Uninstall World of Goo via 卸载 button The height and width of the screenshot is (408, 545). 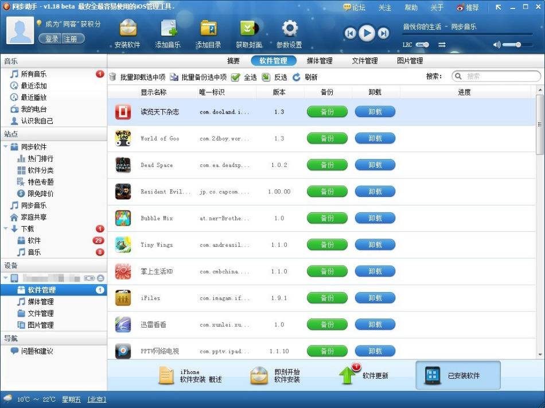pos(375,138)
